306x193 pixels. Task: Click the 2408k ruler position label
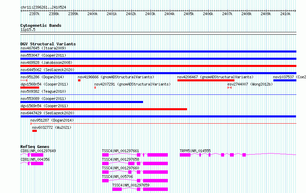[247, 14]
